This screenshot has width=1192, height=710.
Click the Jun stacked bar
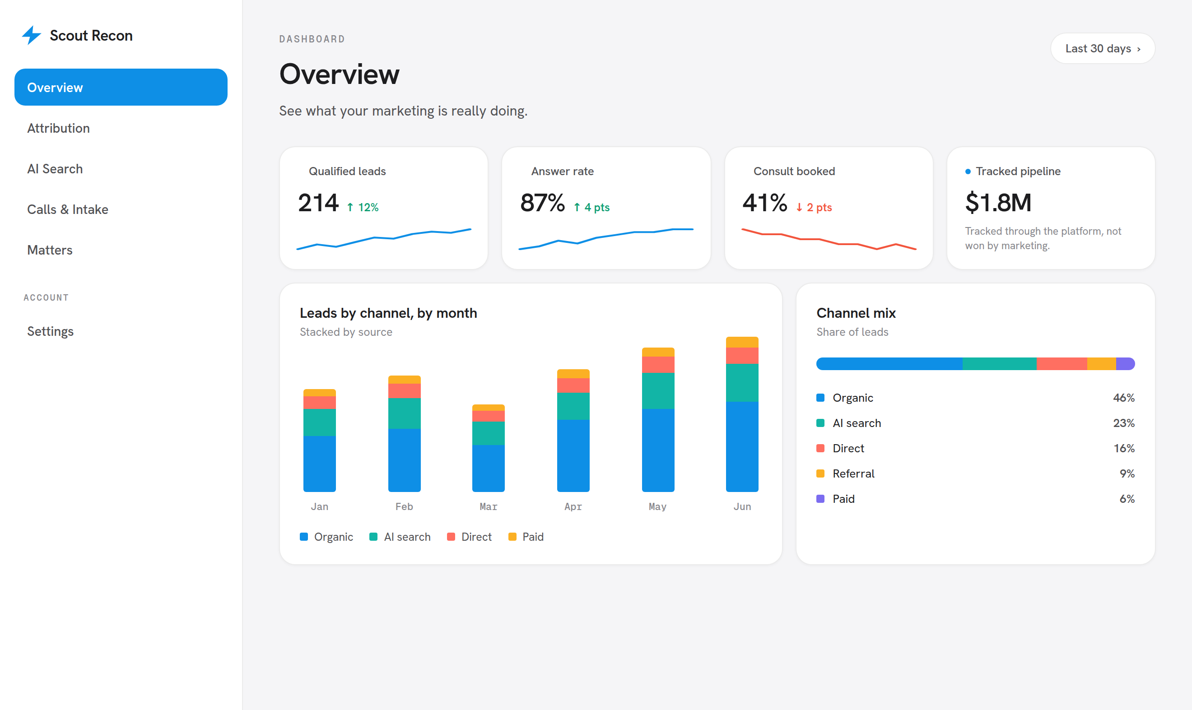click(742, 414)
